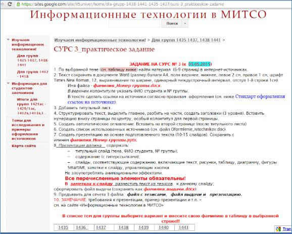Click breadcrumb Для групп 1435-1437, 1438-1441

186,40
